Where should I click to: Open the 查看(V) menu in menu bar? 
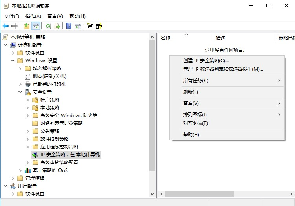(55, 16)
